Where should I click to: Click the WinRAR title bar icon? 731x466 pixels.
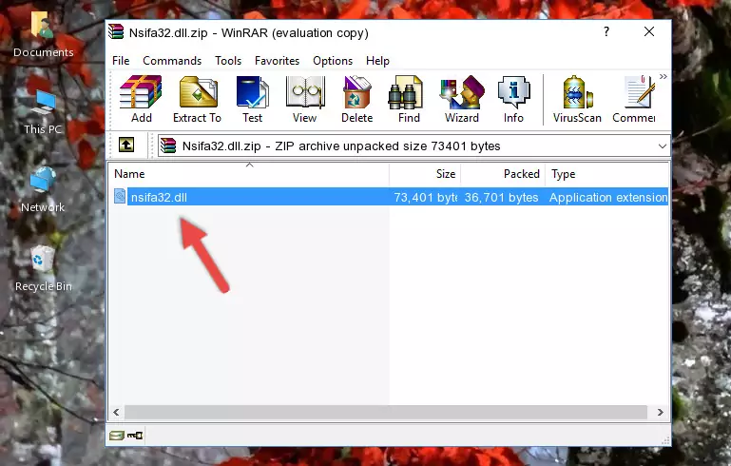(x=116, y=32)
